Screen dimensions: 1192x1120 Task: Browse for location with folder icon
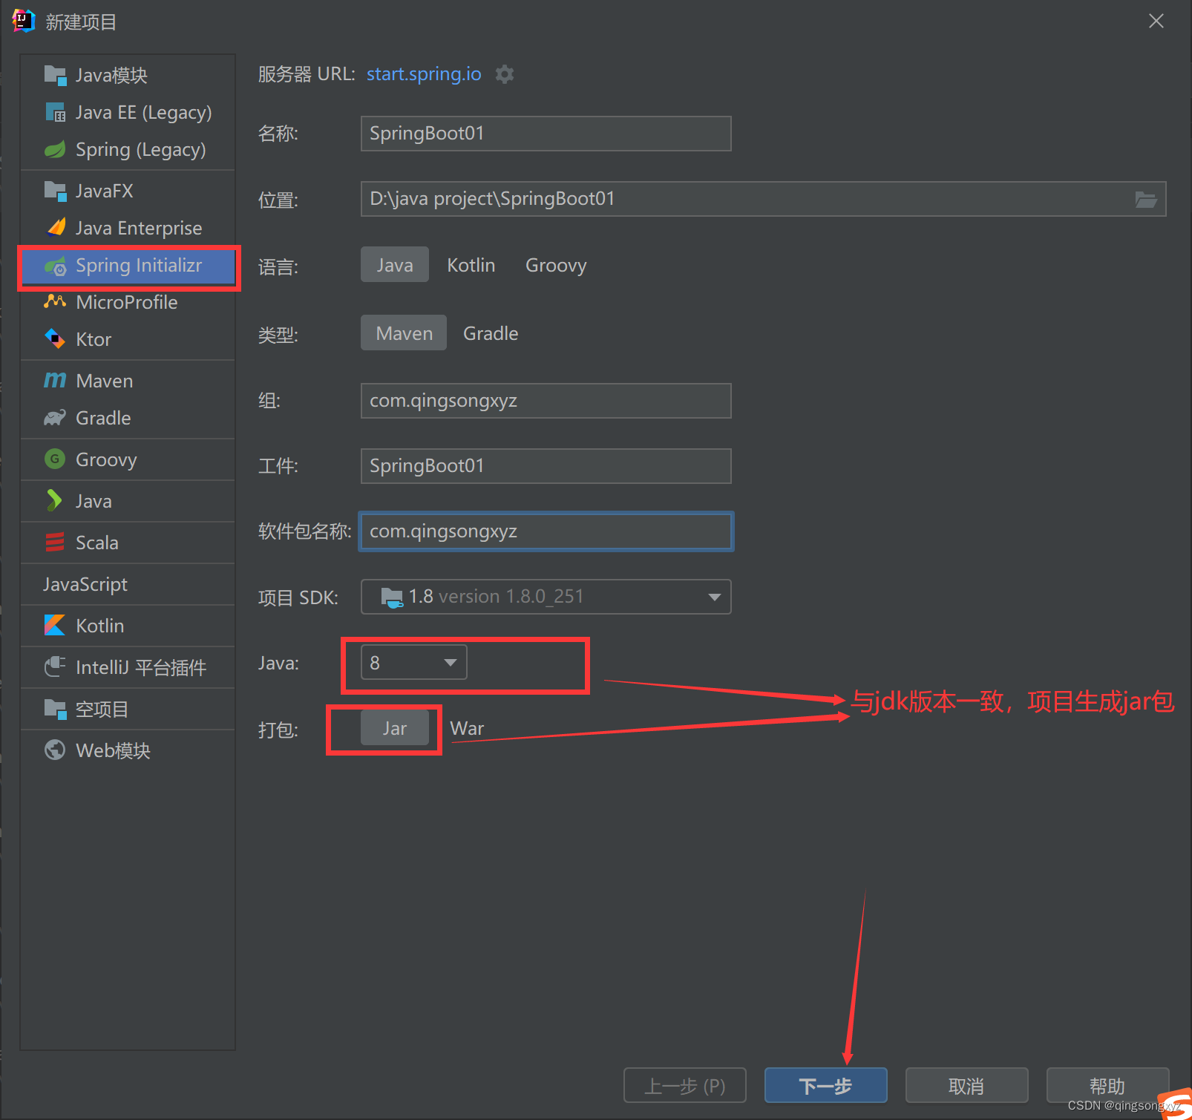click(x=1146, y=199)
